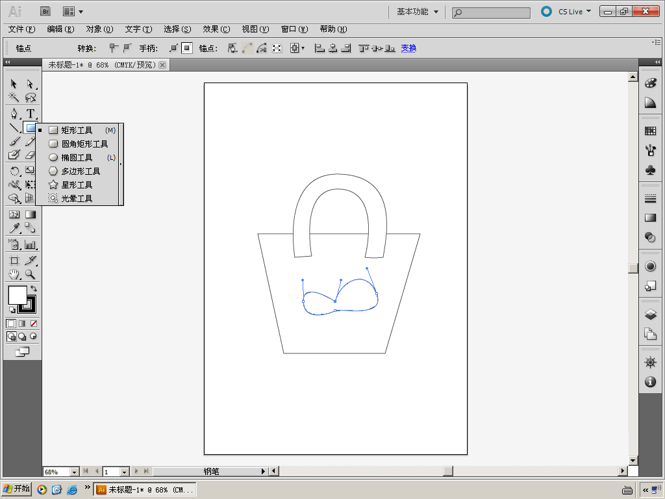
Task: Select the Blend tool
Action: click(x=30, y=228)
